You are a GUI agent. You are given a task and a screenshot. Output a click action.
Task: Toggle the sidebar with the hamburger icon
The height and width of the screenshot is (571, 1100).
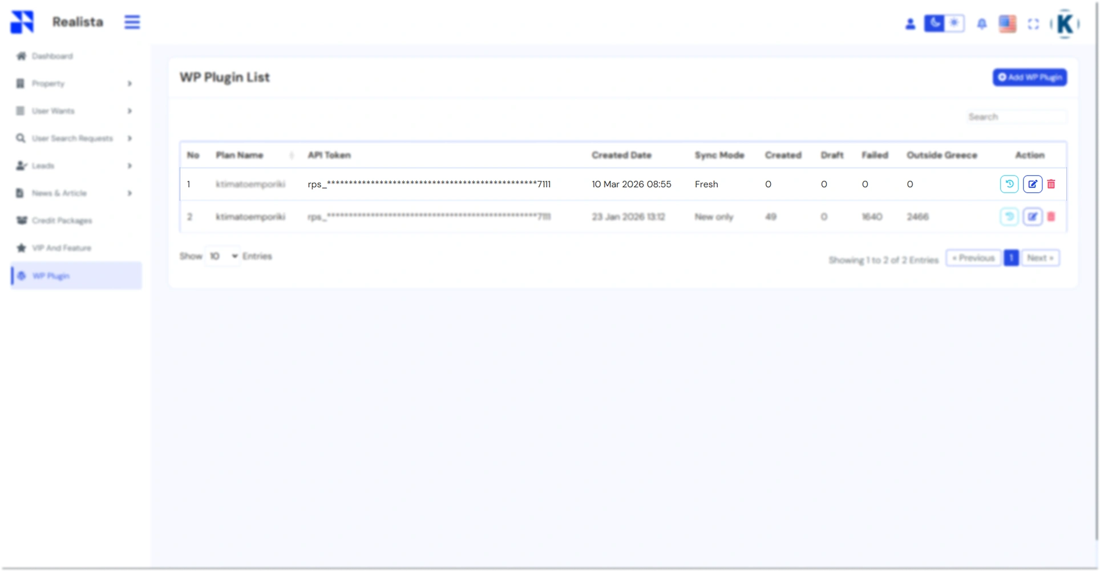click(132, 22)
